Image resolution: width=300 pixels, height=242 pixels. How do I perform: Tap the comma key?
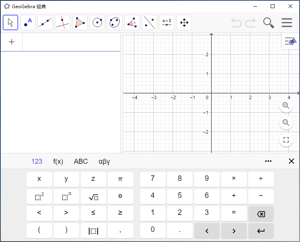pyautogui.click(x=120, y=230)
